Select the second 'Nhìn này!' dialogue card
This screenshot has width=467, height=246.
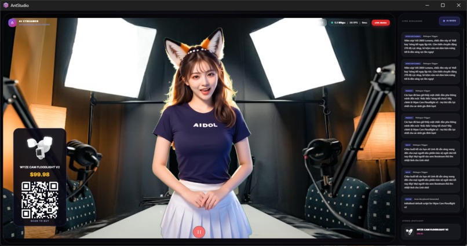pyautogui.click(x=430, y=72)
